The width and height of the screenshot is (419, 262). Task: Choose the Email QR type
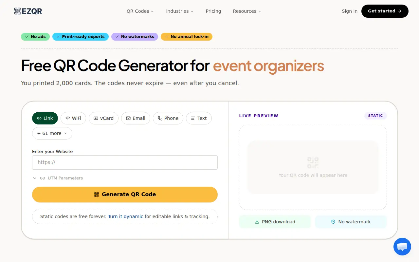click(136, 118)
